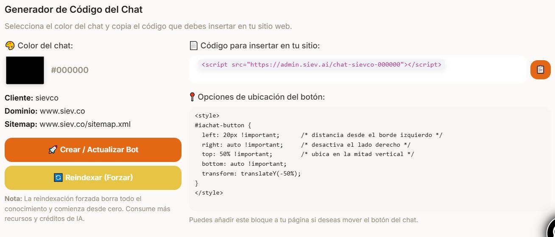The height and width of the screenshot is (237, 555).
Task: Click the page icon beside Código para insertar
Action: pos(193,45)
